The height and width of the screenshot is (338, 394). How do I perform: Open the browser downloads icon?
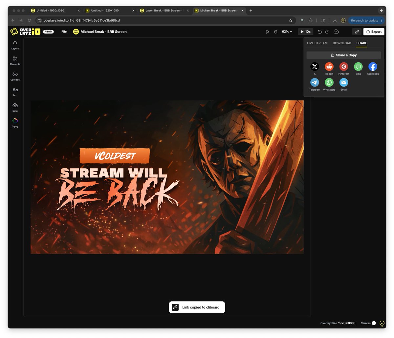[x=335, y=20]
